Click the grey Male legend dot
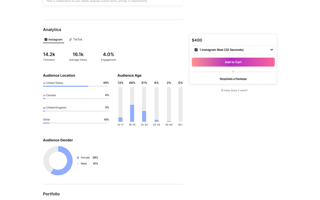Screen dimensions: 320x200 coord(78,164)
